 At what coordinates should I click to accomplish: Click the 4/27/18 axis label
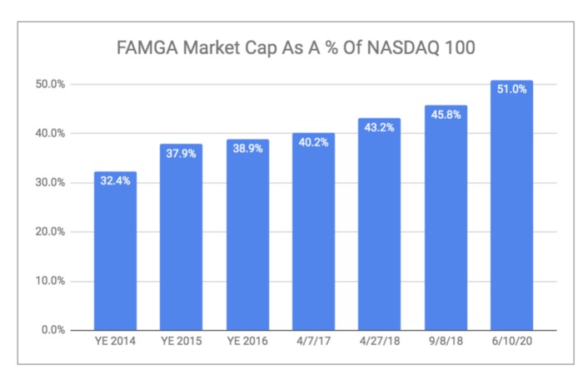pos(379,342)
